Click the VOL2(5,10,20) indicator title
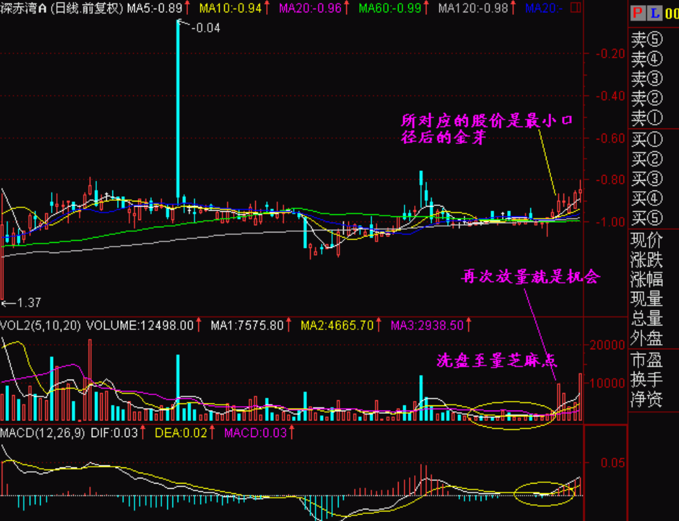 click(x=41, y=325)
